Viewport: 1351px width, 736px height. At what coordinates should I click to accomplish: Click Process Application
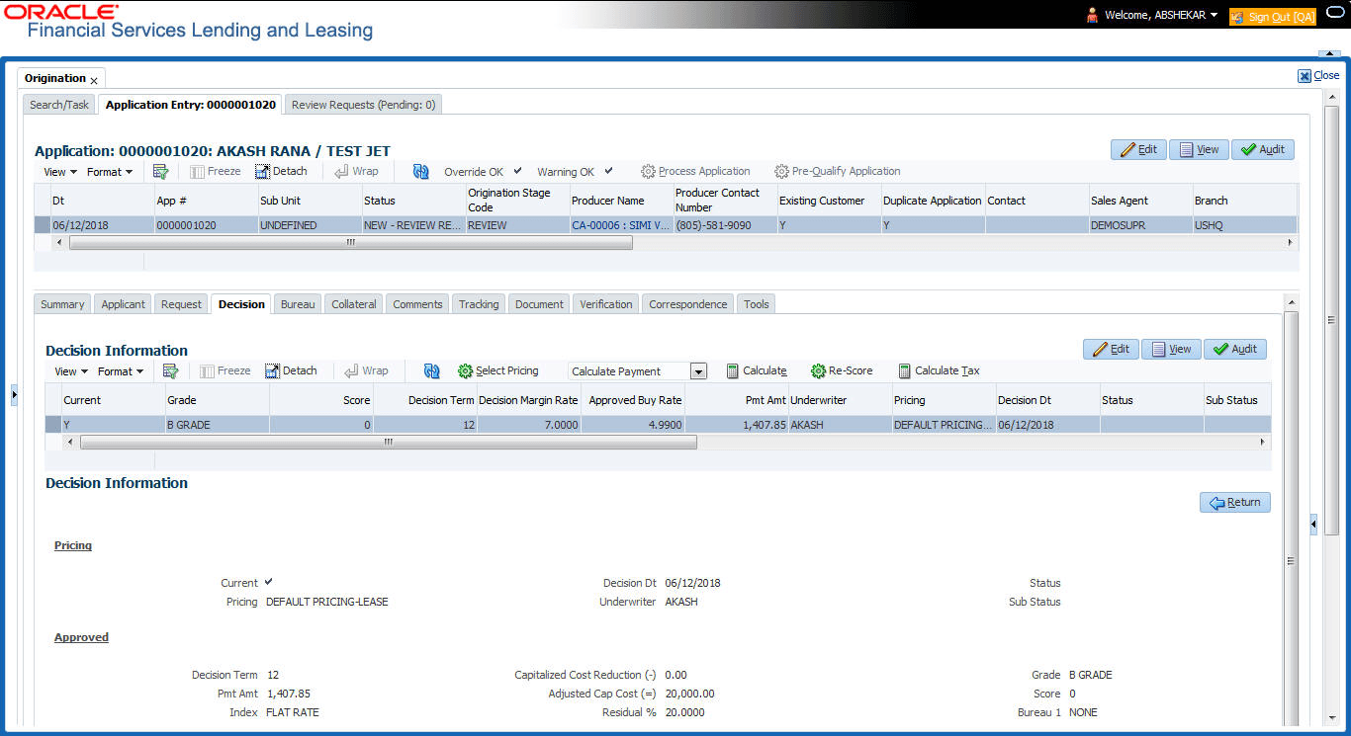[x=695, y=171]
